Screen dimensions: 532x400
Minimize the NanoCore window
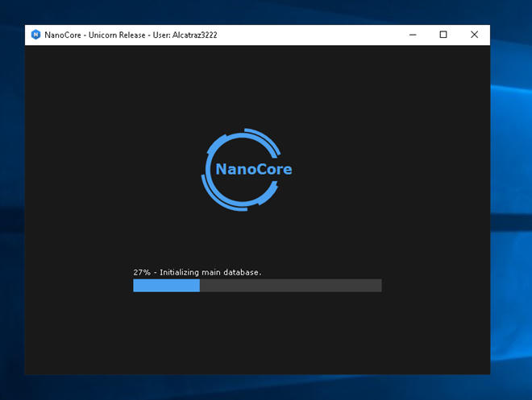412,35
